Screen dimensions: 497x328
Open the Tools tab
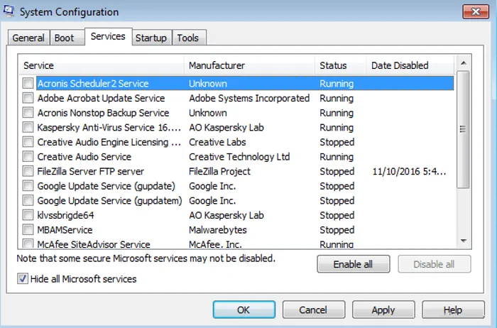click(188, 38)
